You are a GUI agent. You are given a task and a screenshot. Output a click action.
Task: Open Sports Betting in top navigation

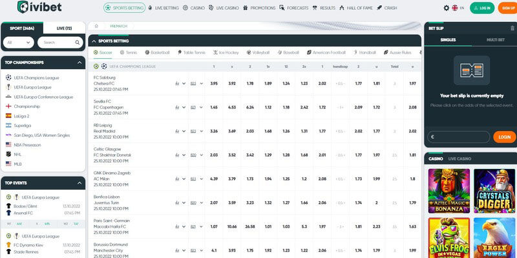pyautogui.click(x=124, y=8)
